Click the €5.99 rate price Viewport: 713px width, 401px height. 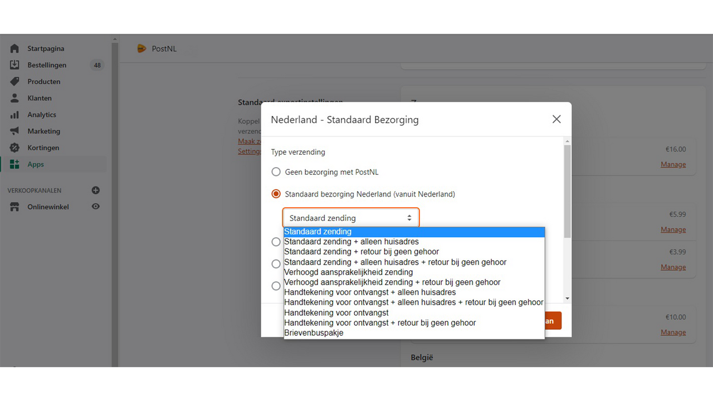(677, 214)
